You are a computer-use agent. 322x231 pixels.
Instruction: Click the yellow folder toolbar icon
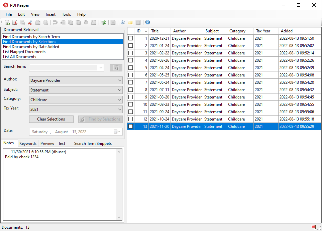[130, 22]
